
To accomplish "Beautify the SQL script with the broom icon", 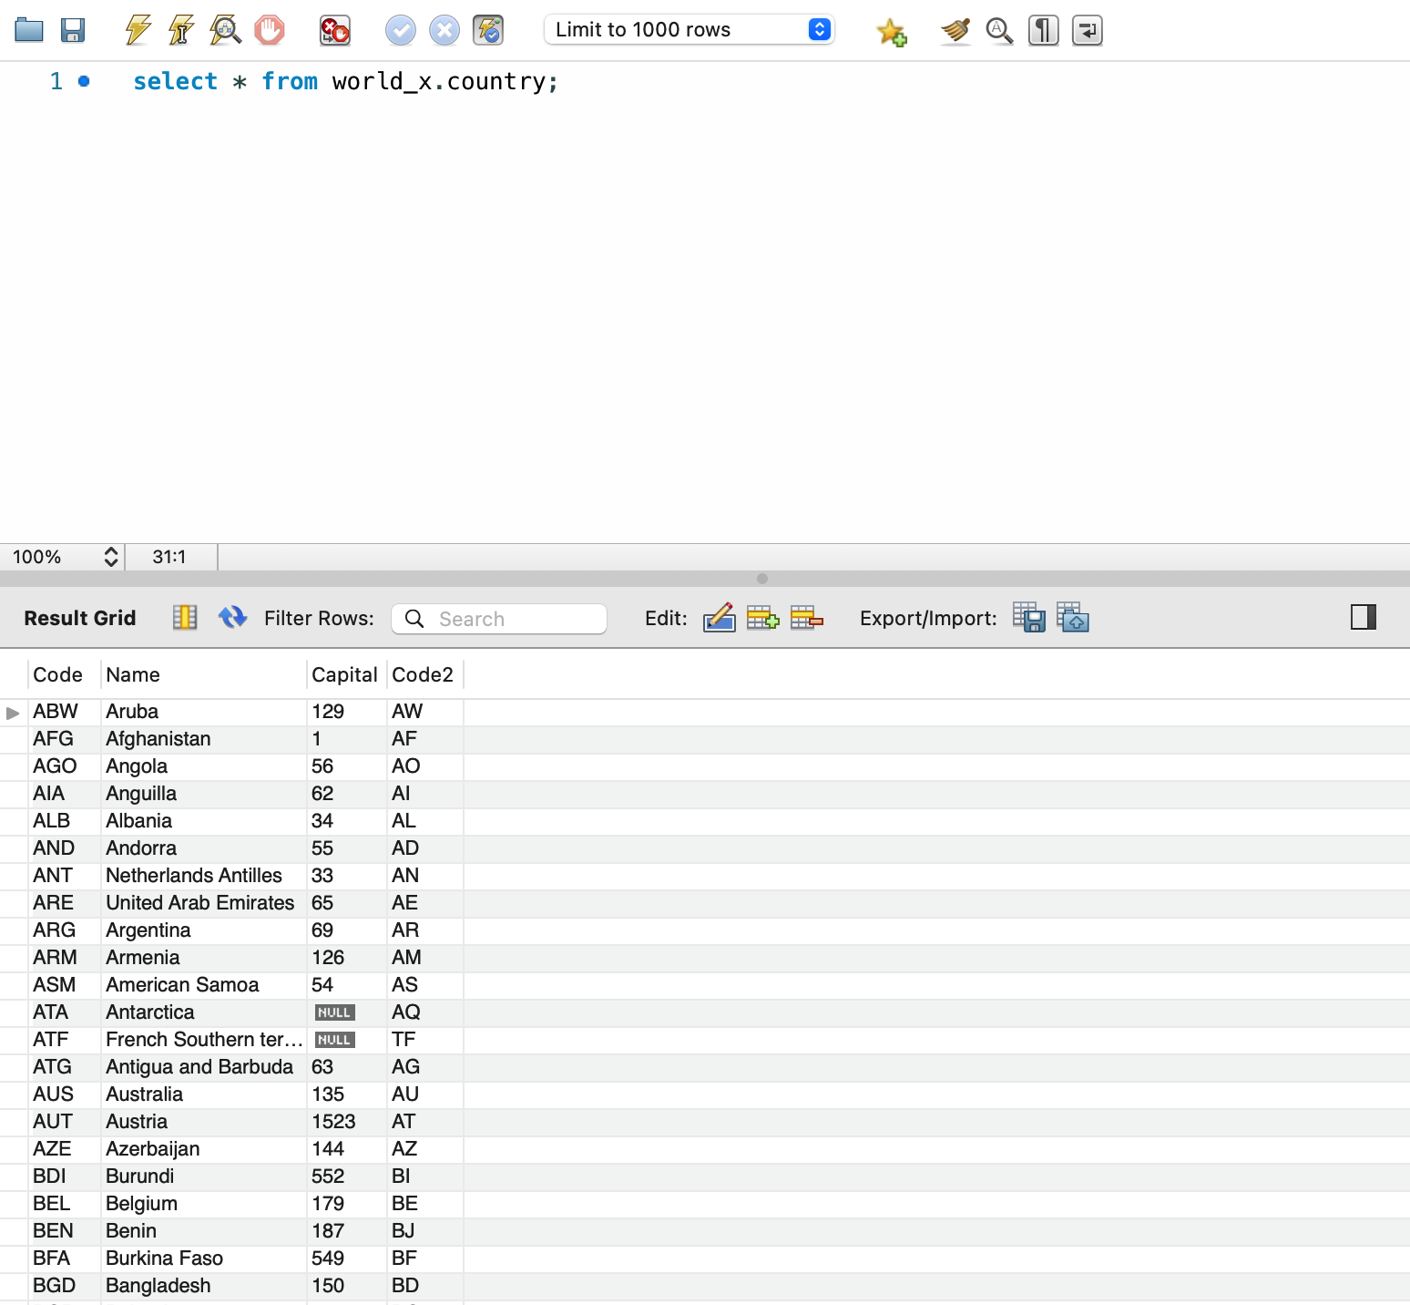I will [x=955, y=30].
